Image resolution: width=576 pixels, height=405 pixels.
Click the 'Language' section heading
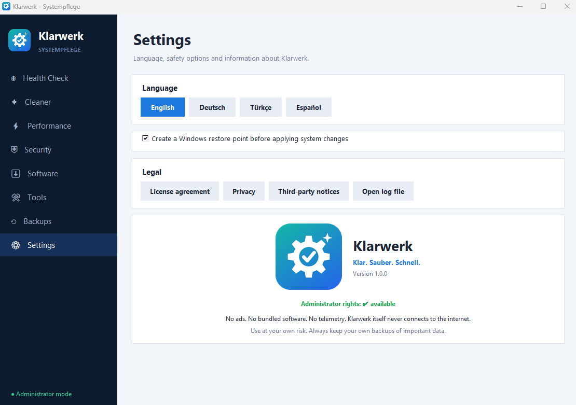click(x=160, y=88)
